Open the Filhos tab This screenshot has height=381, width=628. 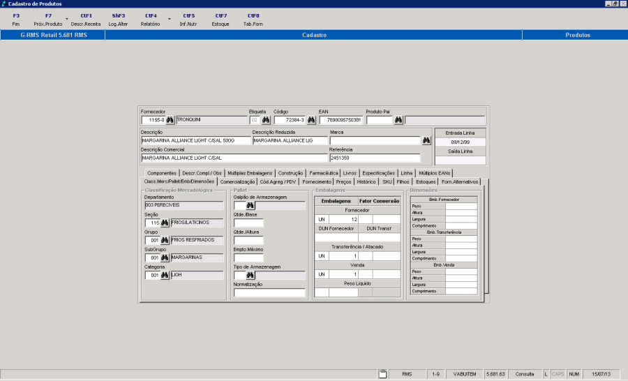pos(403,182)
